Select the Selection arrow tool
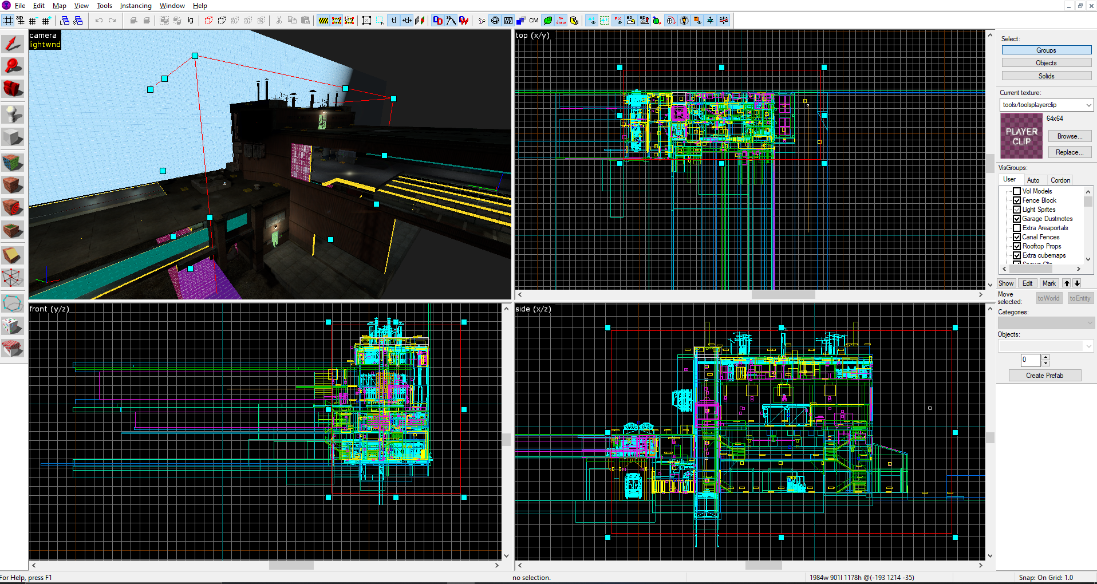This screenshot has height=584, width=1097. click(13, 44)
